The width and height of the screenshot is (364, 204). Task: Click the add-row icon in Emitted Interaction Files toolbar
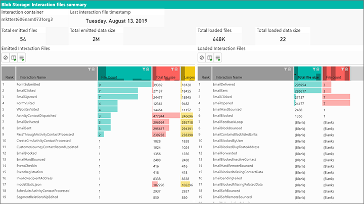click(x=22, y=57)
